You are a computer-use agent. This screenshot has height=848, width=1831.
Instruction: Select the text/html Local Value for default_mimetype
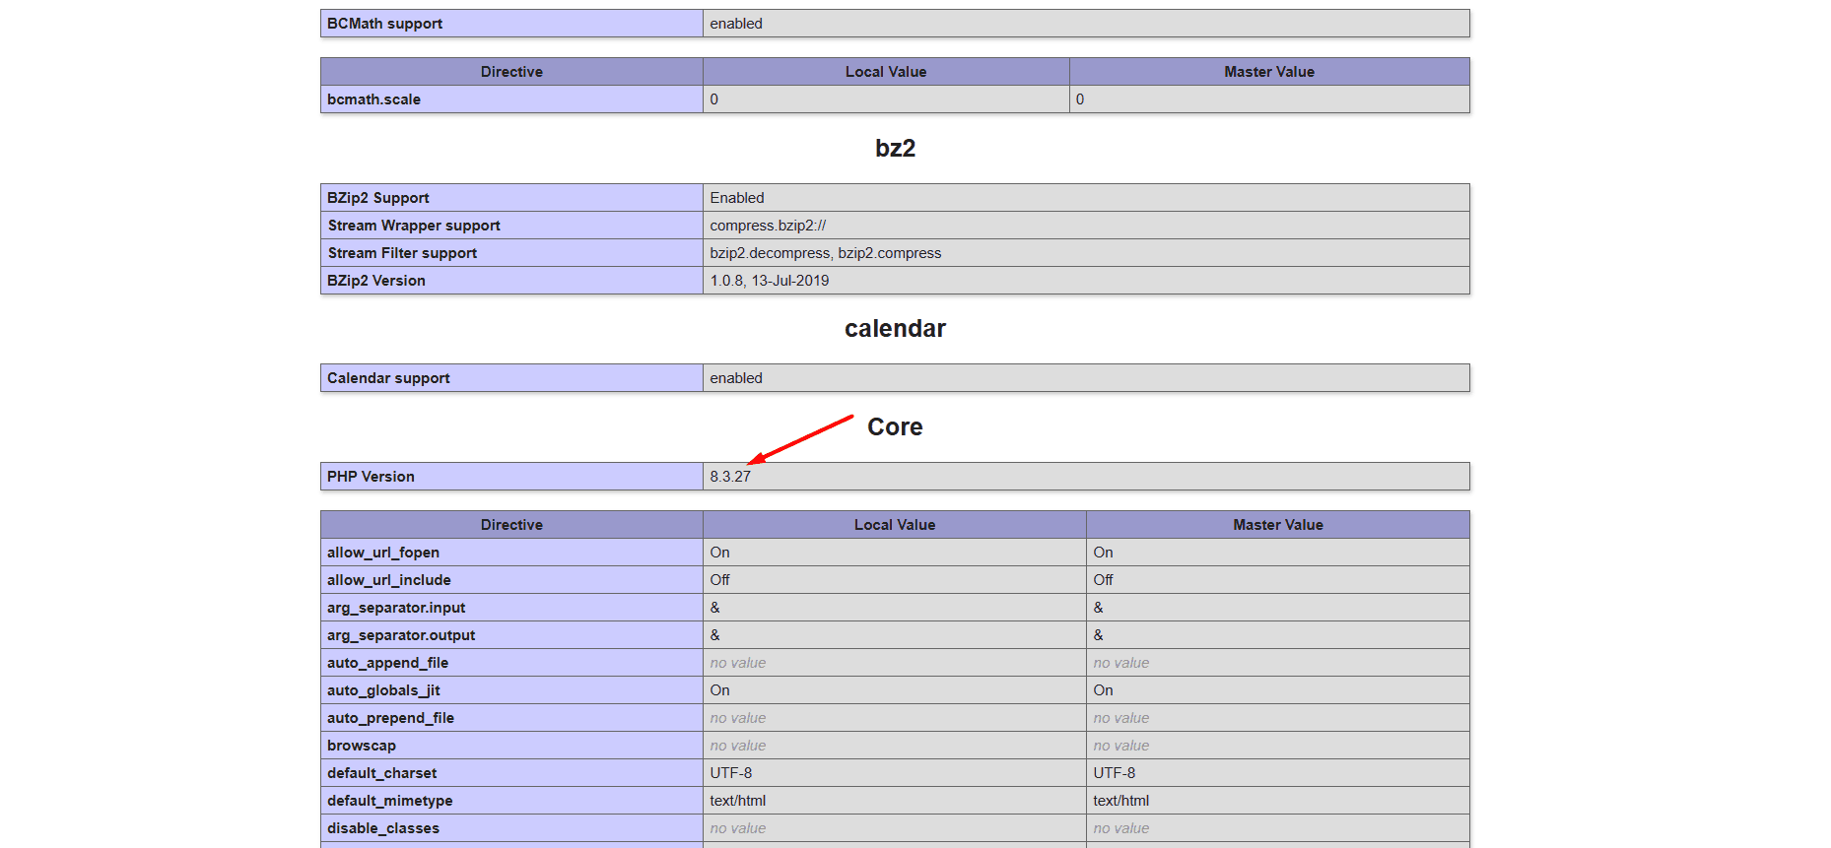tap(737, 801)
